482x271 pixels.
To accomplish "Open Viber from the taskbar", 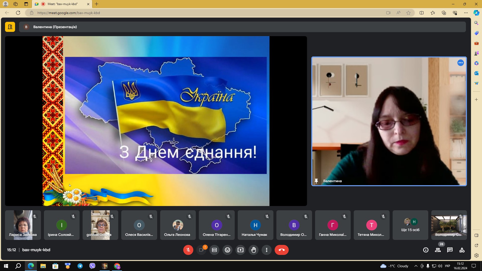I will [x=92, y=266].
